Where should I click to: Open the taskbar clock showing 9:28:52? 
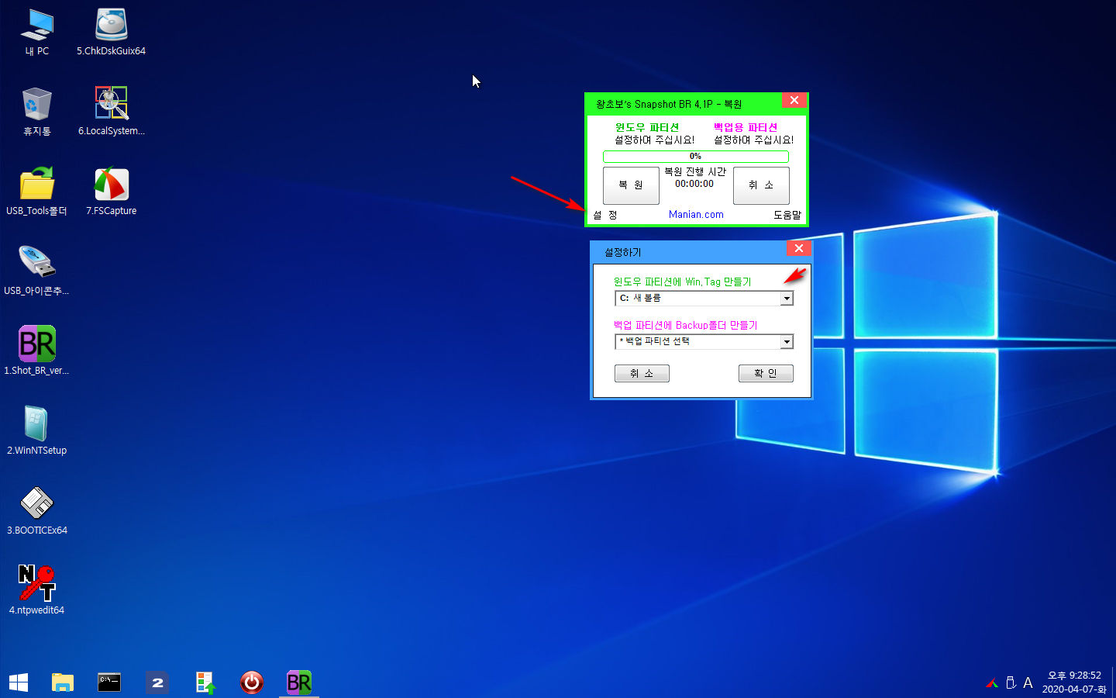1074,682
